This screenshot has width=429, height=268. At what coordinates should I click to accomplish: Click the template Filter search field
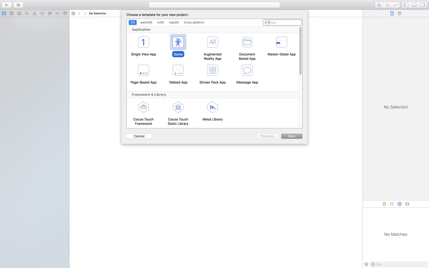tap(282, 23)
